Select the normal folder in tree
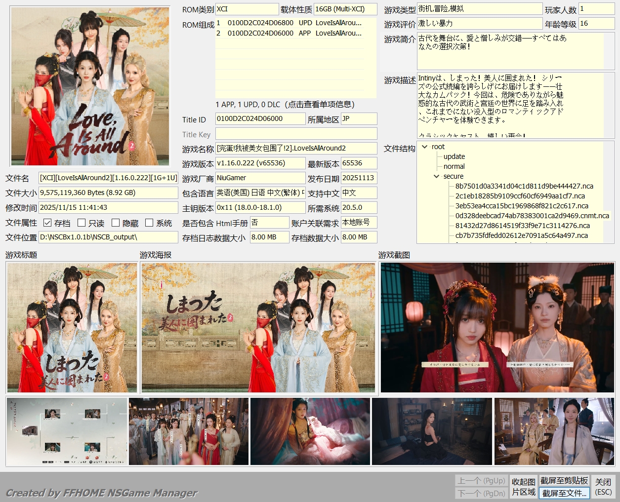The height and width of the screenshot is (502, 620). [454, 166]
